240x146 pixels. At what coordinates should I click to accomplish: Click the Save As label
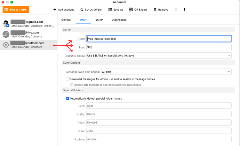click(118, 10)
